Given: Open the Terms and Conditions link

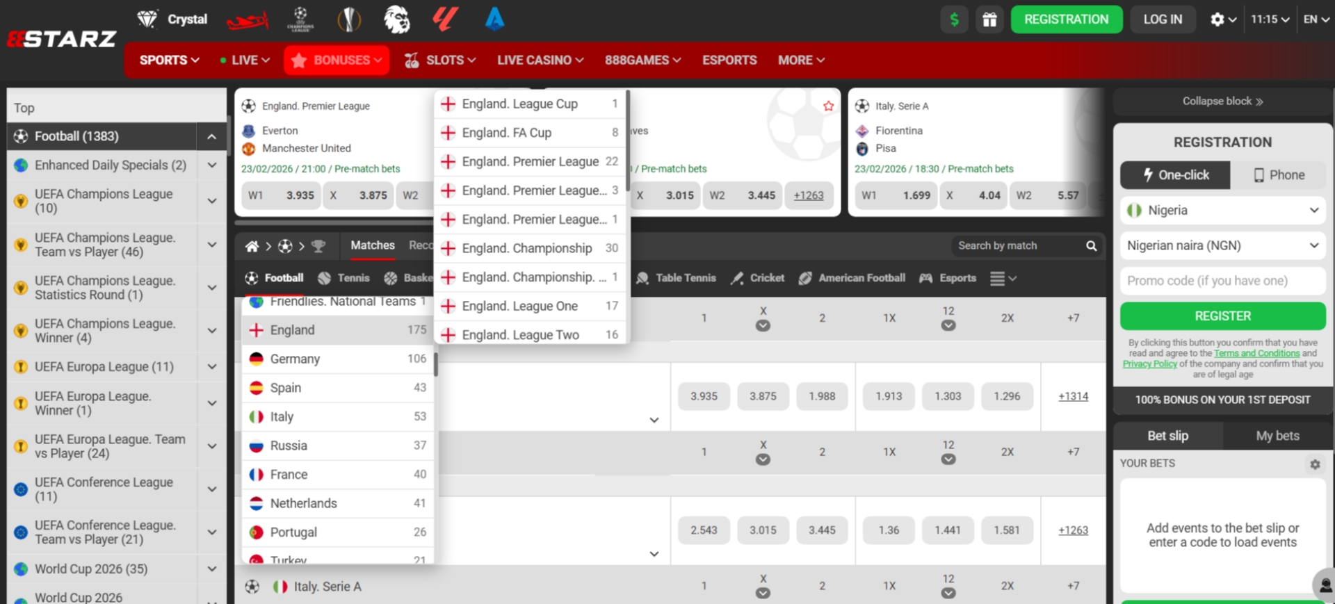Looking at the screenshot, I should pos(1256,353).
